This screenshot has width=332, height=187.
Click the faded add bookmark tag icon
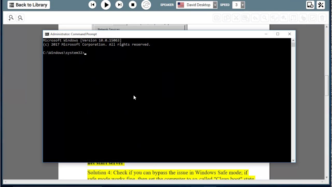click(x=284, y=18)
